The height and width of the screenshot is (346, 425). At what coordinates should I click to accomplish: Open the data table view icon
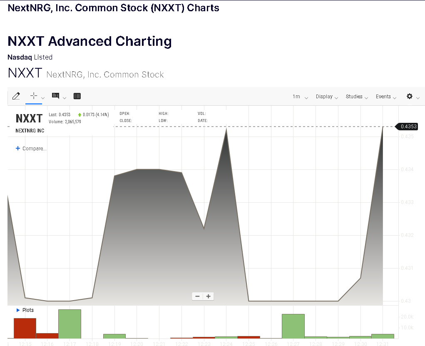coord(77,96)
